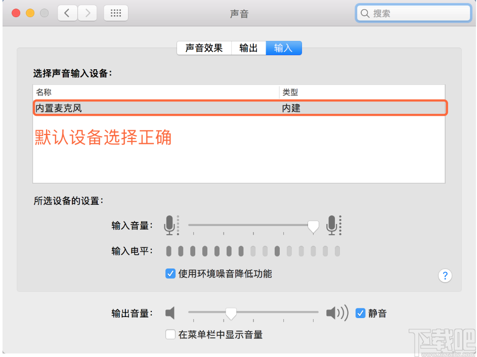Go forward with the right arrow button
This screenshot has height=357, width=477.
point(88,13)
